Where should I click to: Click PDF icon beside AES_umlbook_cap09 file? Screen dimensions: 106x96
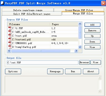click(x=10, y=32)
